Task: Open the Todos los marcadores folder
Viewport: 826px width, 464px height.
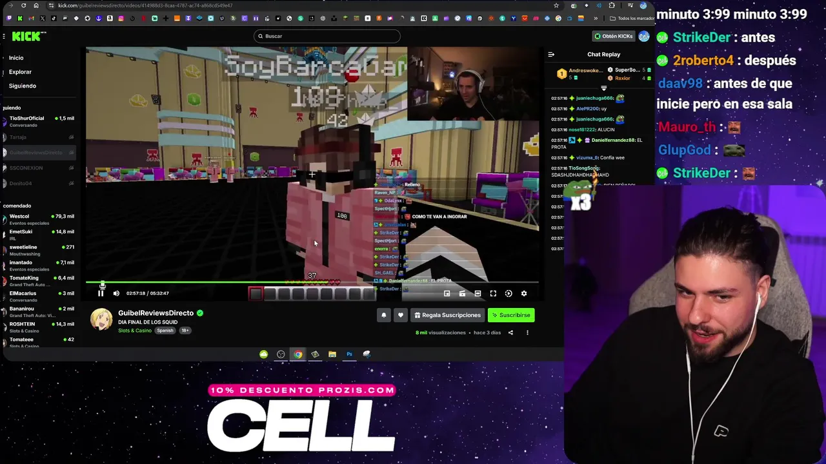Action: [x=631, y=18]
